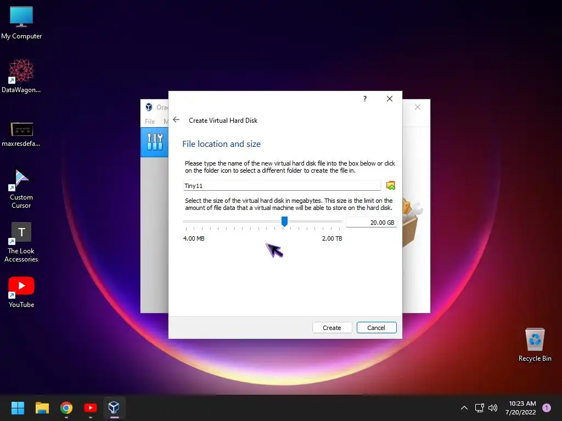Image resolution: width=562 pixels, height=421 pixels.
Task: Go back with the dialog's arrow icon
Action: tap(176, 120)
